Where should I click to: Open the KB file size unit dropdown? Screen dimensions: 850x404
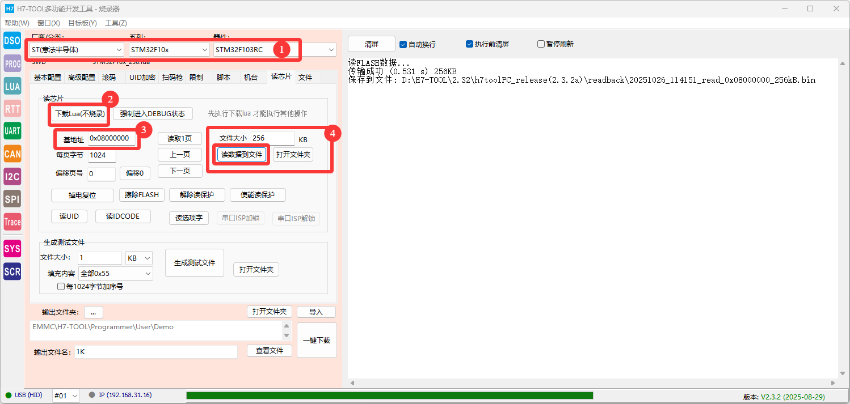[139, 258]
